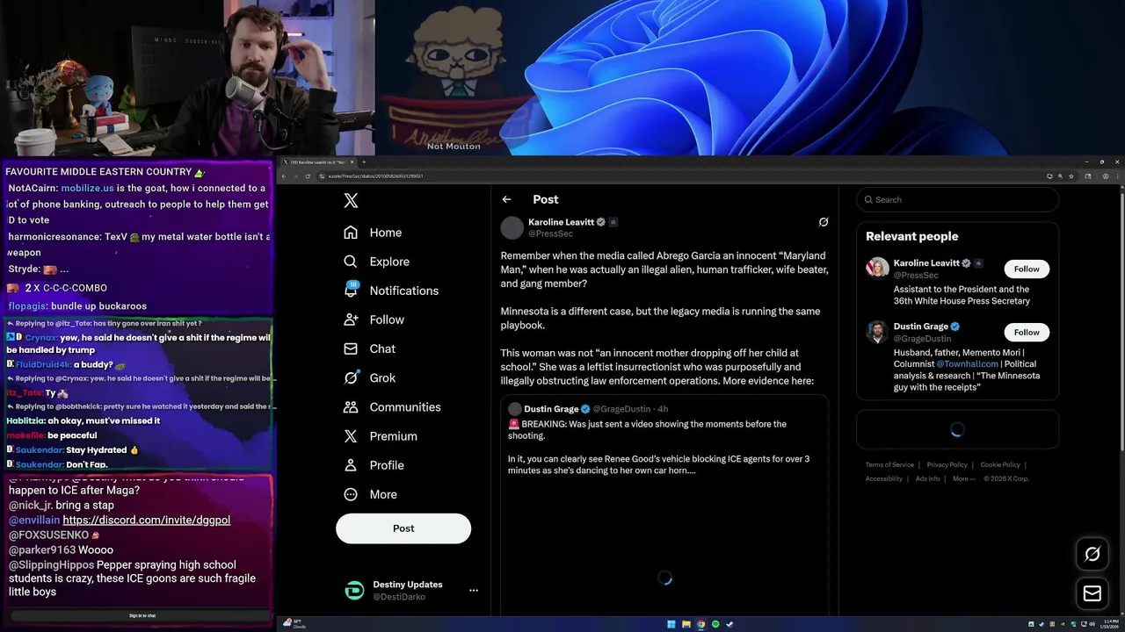Click the Grok icon on Leavitt's post
1125x632 pixels.
(823, 222)
